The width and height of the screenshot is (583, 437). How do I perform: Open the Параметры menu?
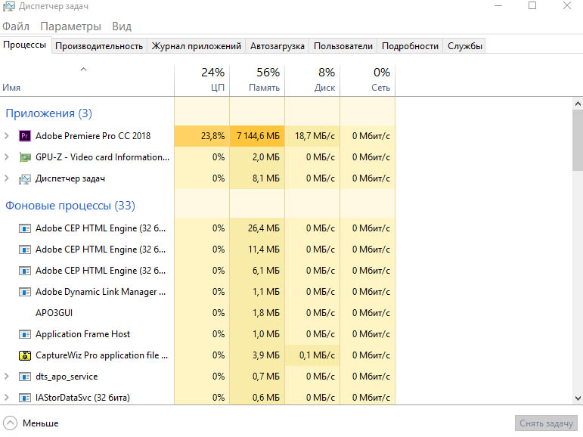tap(70, 26)
